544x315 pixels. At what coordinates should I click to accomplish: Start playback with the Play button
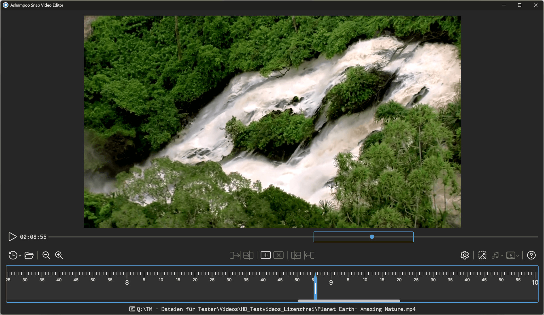(x=12, y=237)
